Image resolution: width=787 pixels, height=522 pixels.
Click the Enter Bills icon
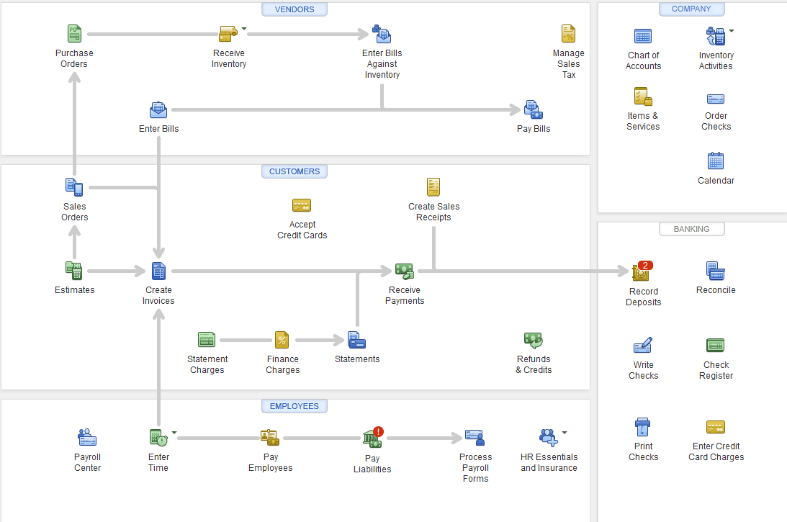158,110
